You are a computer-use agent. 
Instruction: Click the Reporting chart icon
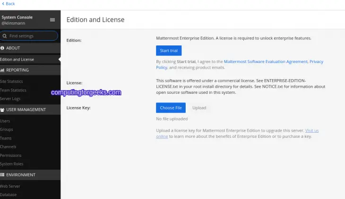2,70
